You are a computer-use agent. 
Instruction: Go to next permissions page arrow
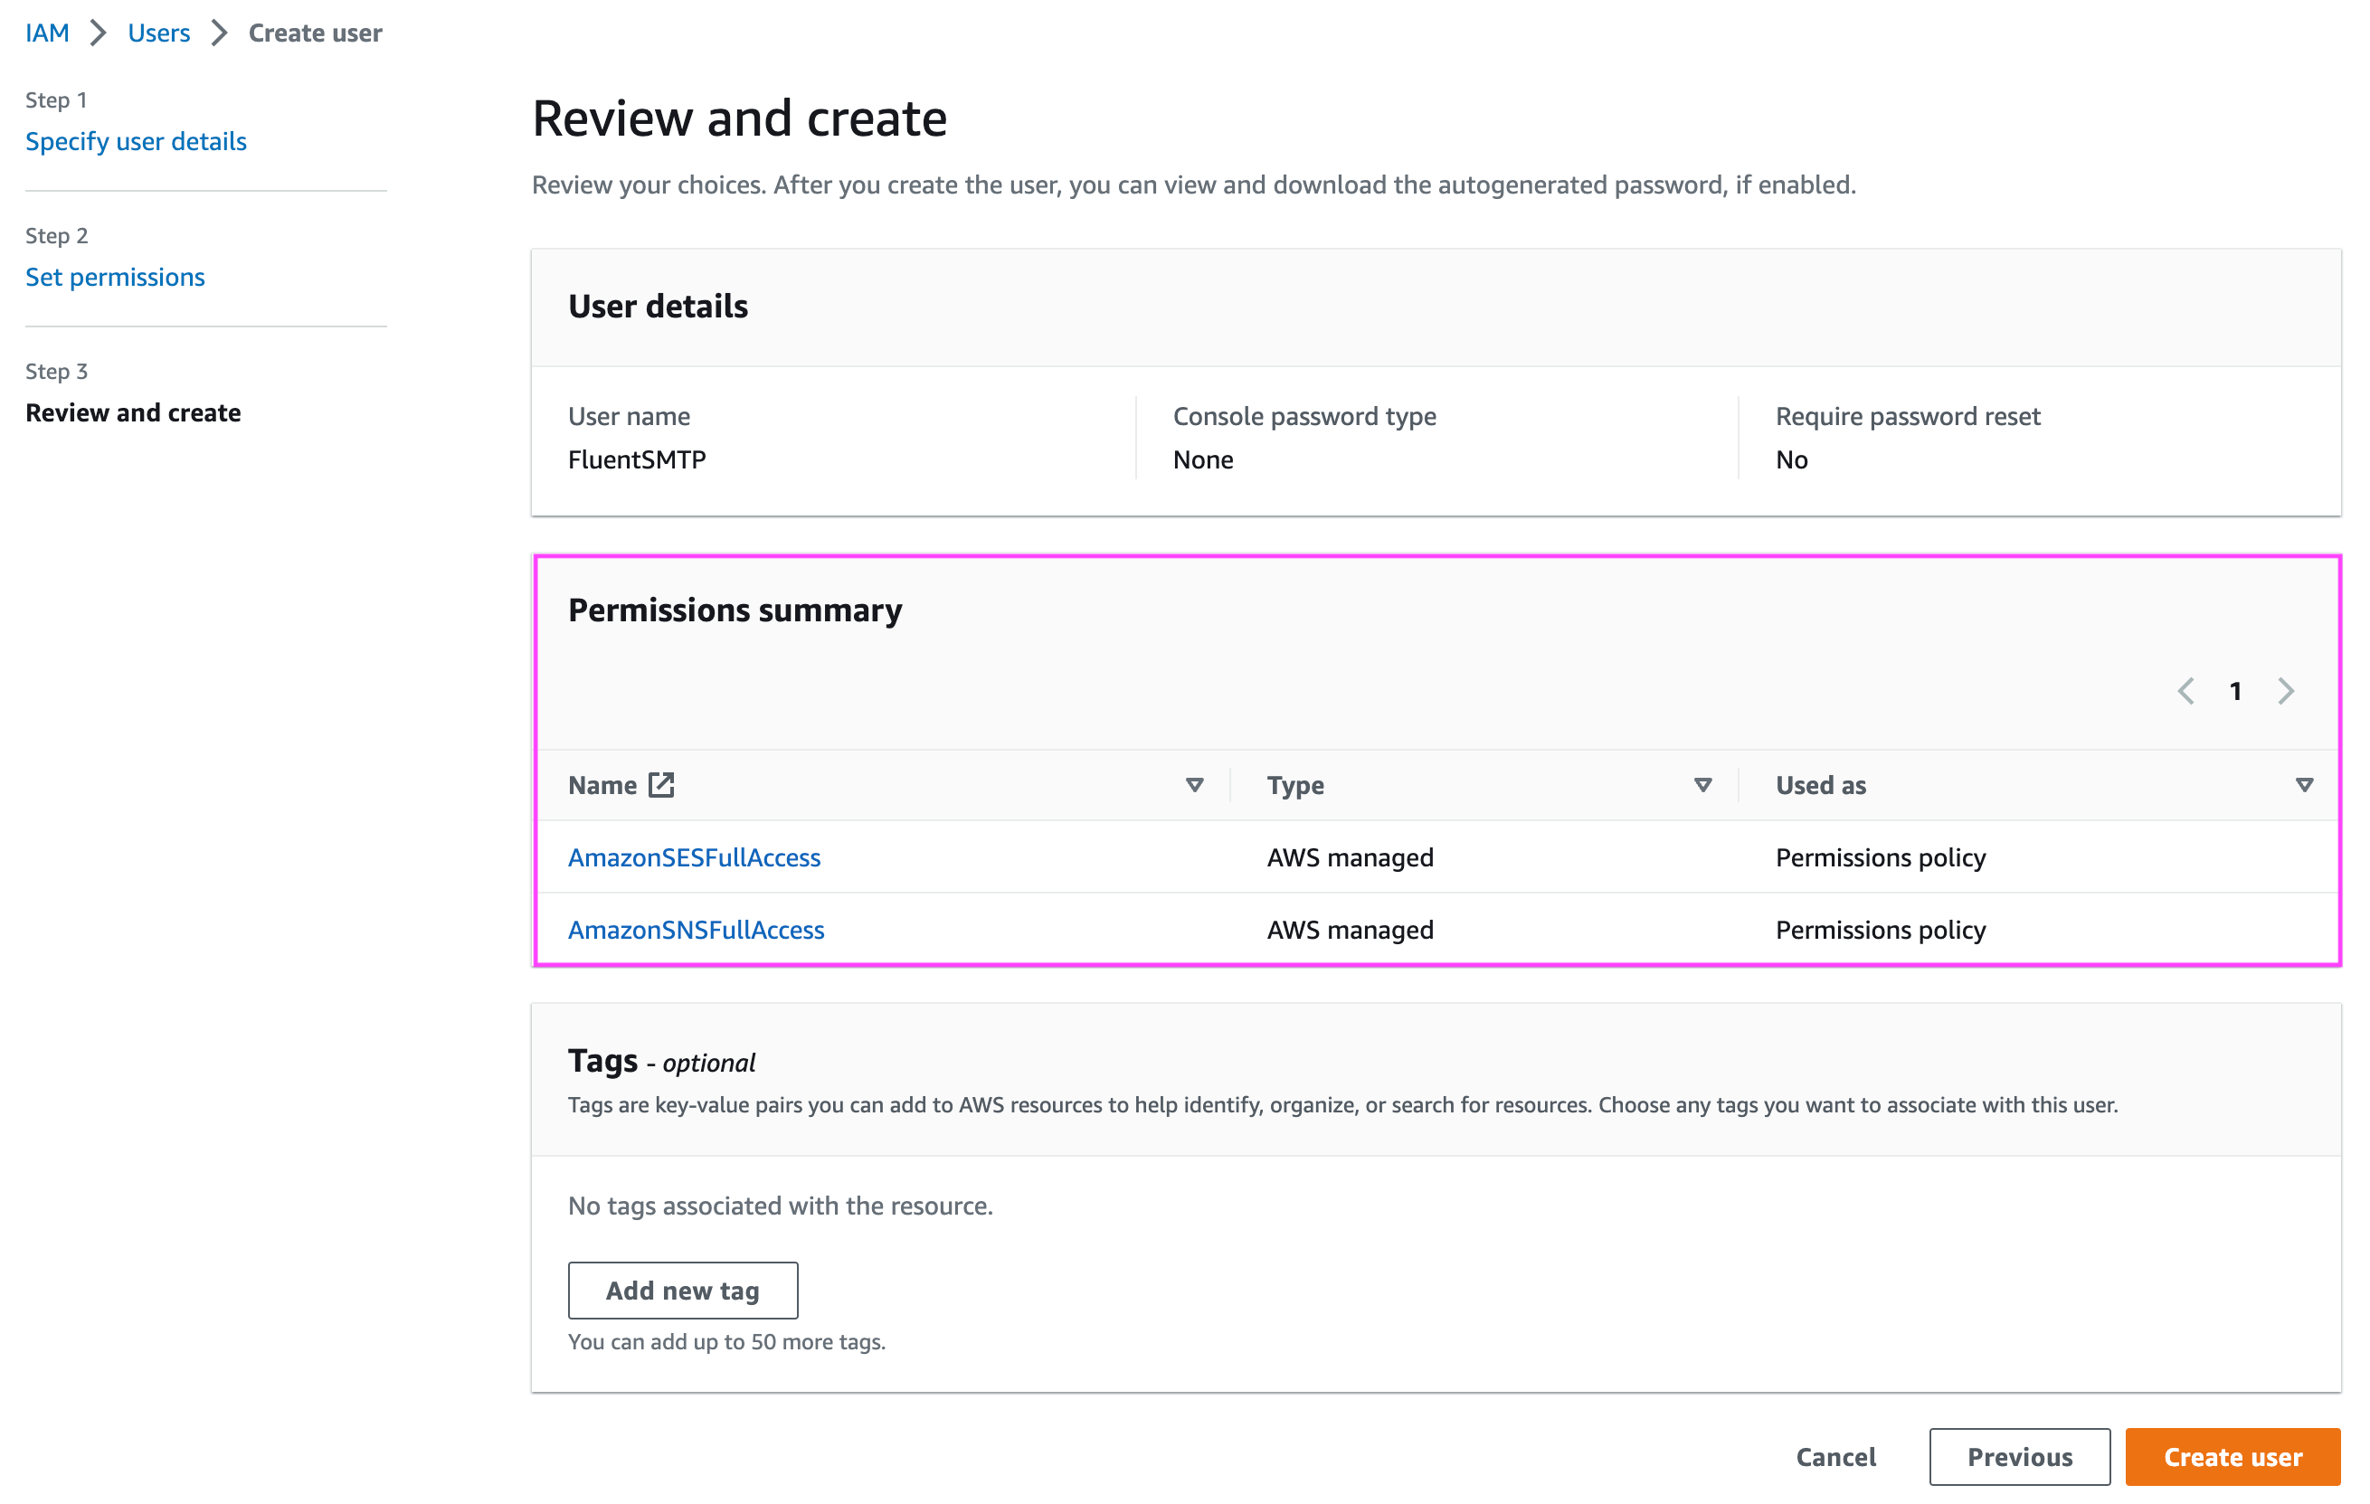tap(2285, 691)
